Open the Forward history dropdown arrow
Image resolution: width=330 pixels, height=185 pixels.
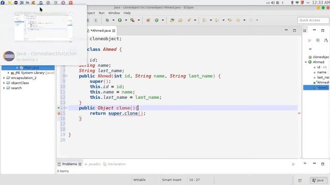pos(257,20)
